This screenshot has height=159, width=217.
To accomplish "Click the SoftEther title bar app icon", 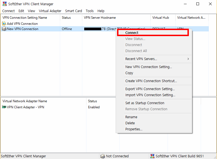I will point(5,4).
